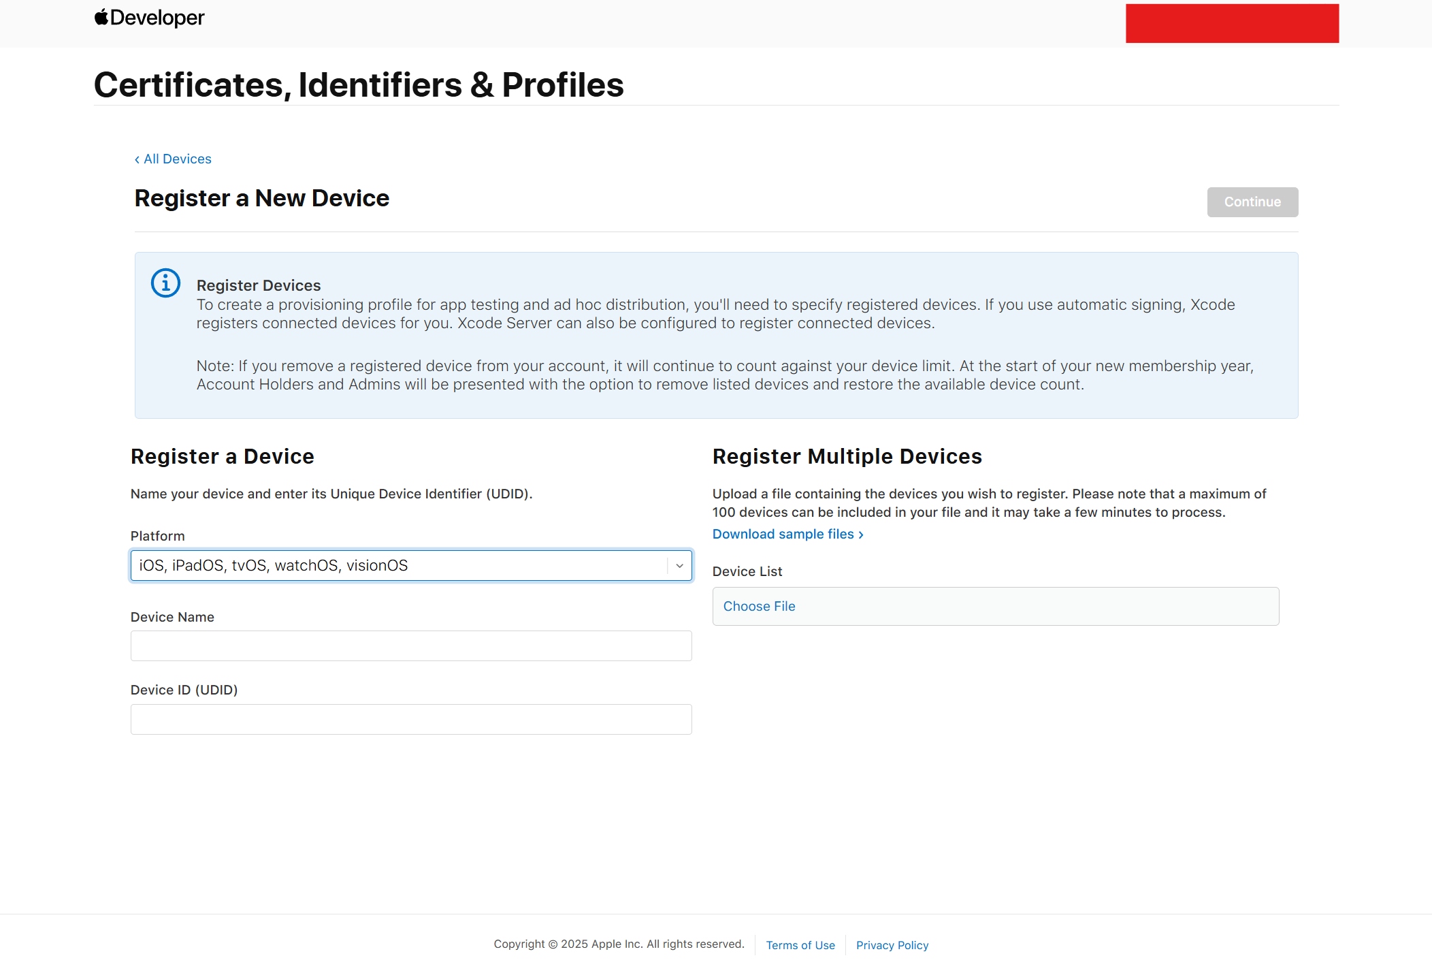
Task: Click the selected iOS, iPadOS platform text
Action: (x=273, y=565)
